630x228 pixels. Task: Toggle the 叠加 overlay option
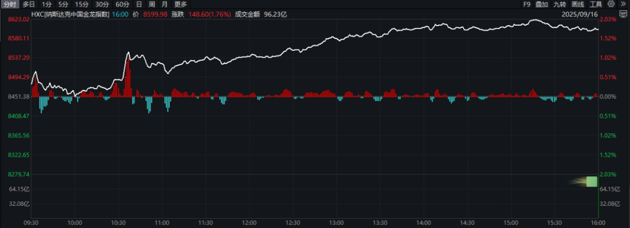[x=541, y=5]
